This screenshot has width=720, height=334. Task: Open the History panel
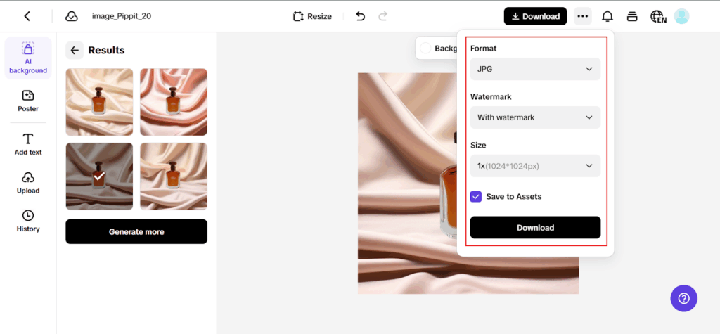pos(28,221)
